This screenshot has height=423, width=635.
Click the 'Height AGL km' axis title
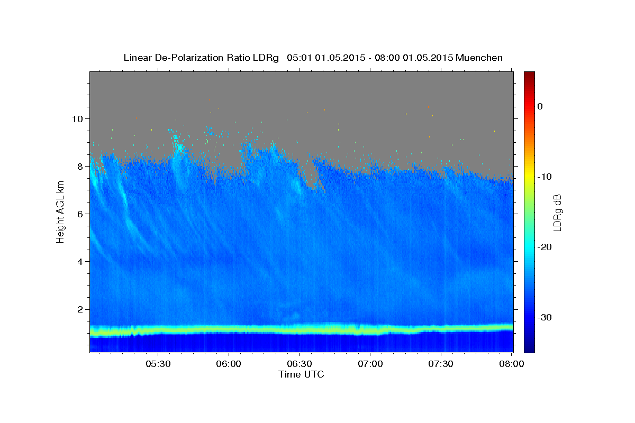60,211
